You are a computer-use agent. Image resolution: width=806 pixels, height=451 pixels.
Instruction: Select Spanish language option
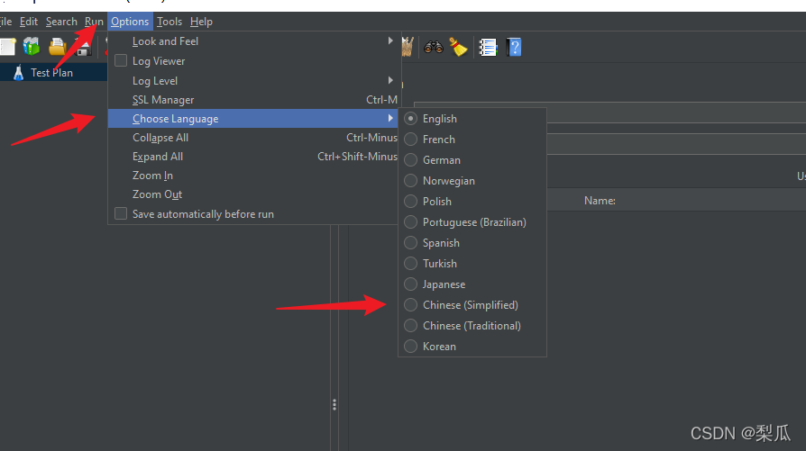(x=410, y=243)
